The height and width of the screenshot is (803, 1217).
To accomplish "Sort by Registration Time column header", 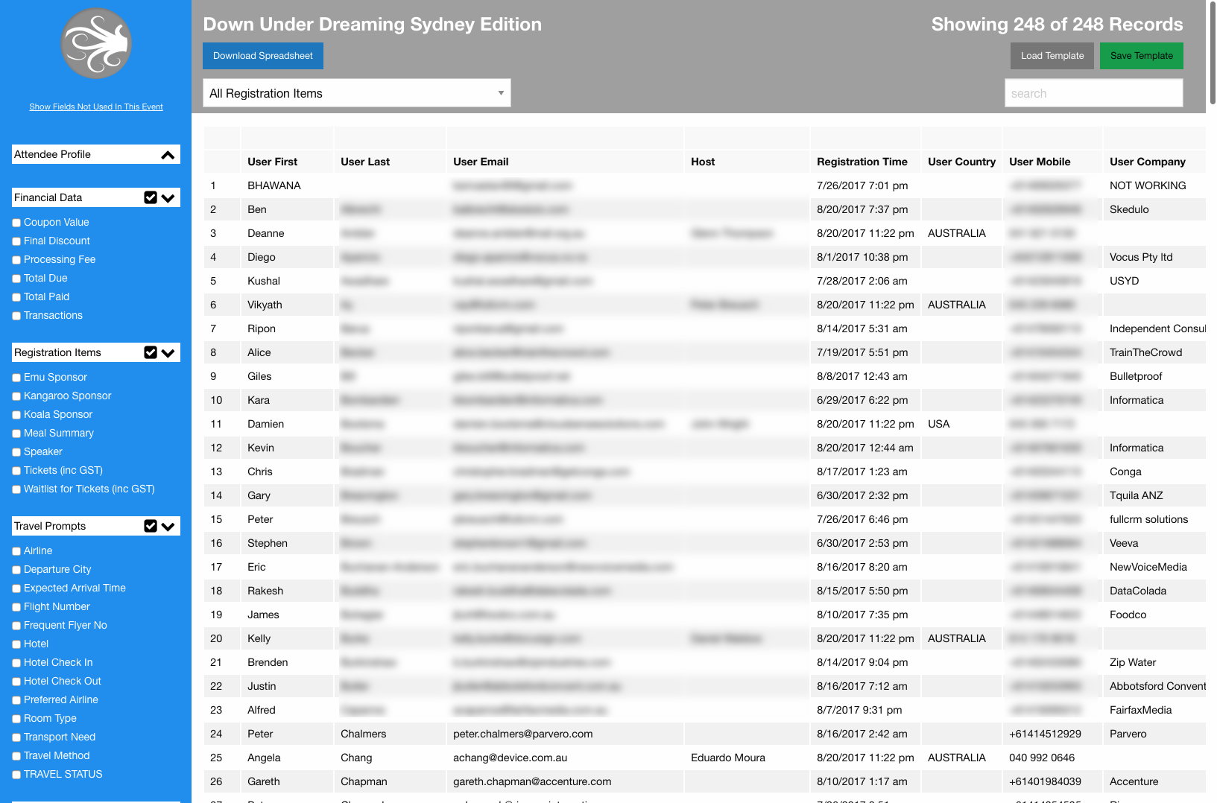I will pyautogui.click(x=862, y=162).
